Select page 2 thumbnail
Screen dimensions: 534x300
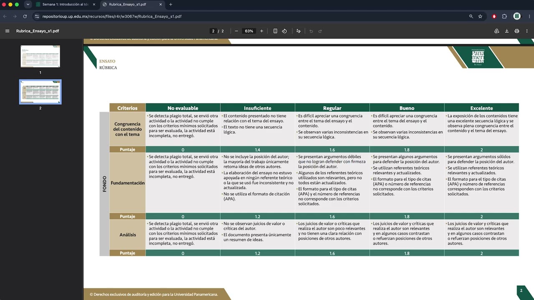tap(40, 92)
